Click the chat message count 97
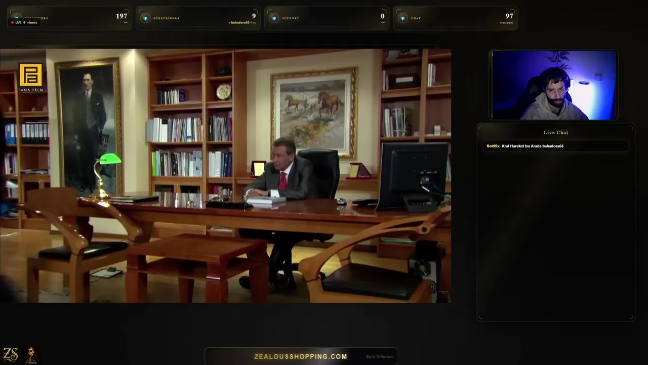The width and height of the screenshot is (648, 365). 509,16
